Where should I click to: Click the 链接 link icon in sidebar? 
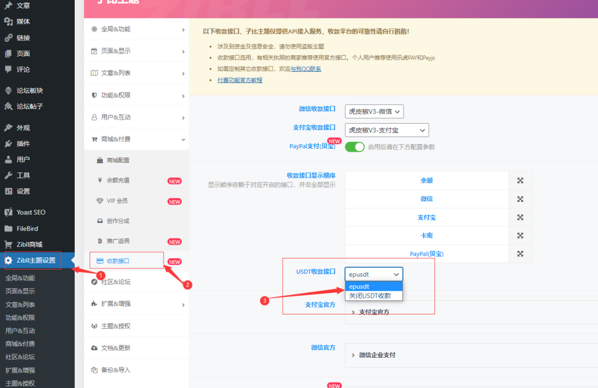[8, 38]
